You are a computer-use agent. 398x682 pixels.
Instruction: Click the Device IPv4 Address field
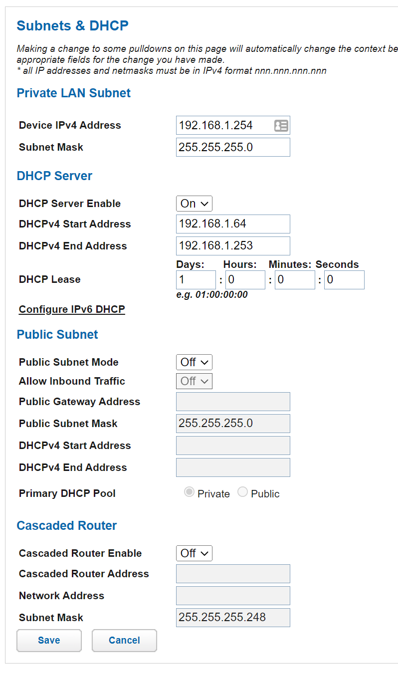(x=224, y=126)
